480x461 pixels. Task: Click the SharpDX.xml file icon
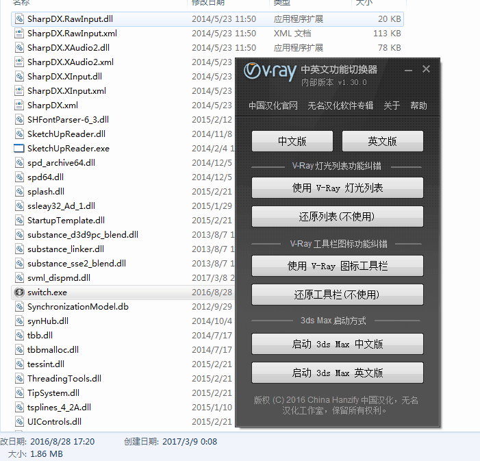pos(19,105)
